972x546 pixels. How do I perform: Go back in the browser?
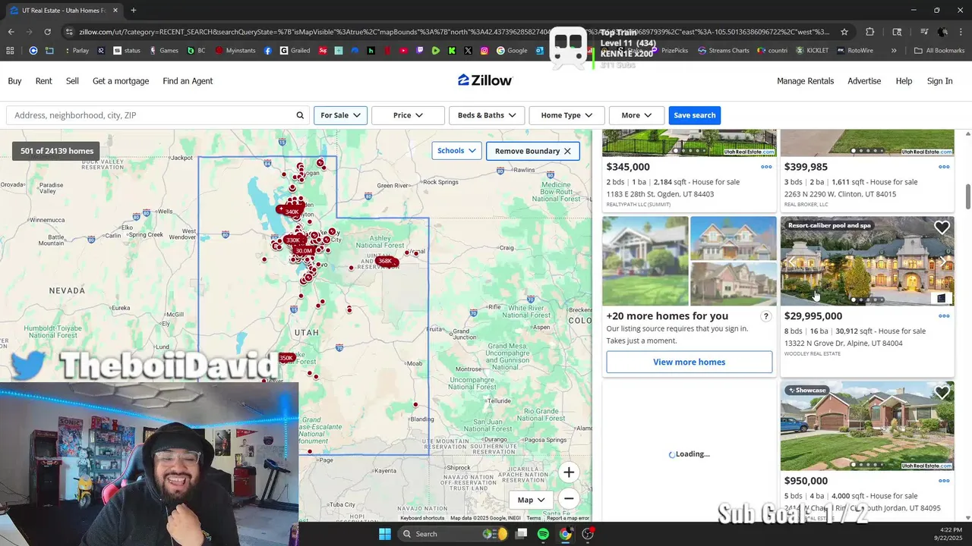click(x=11, y=32)
